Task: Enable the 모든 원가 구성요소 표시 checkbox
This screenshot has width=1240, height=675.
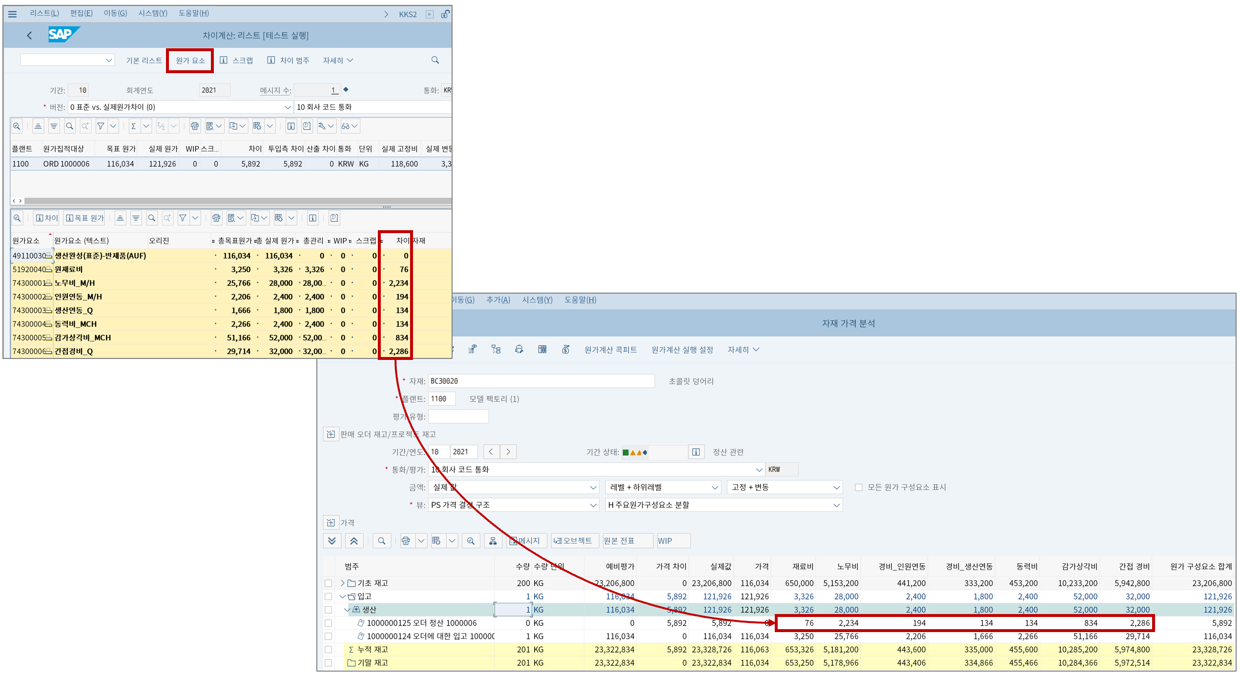Action: click(x=859, y=487)
